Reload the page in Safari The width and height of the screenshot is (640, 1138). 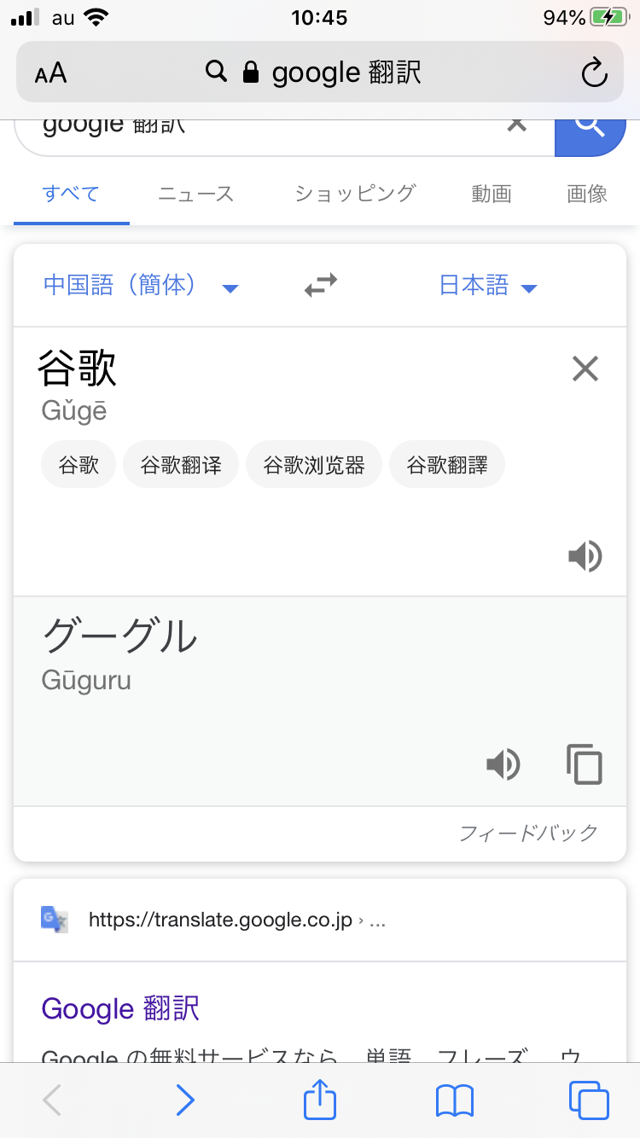594,73
